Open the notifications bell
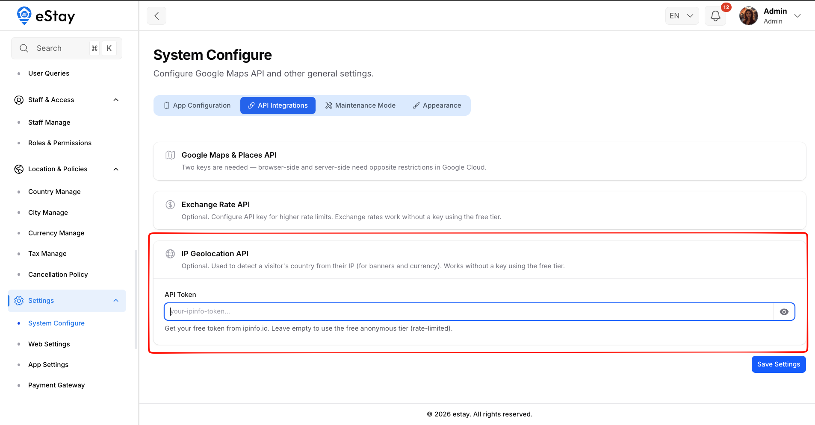 coord(715,16)
